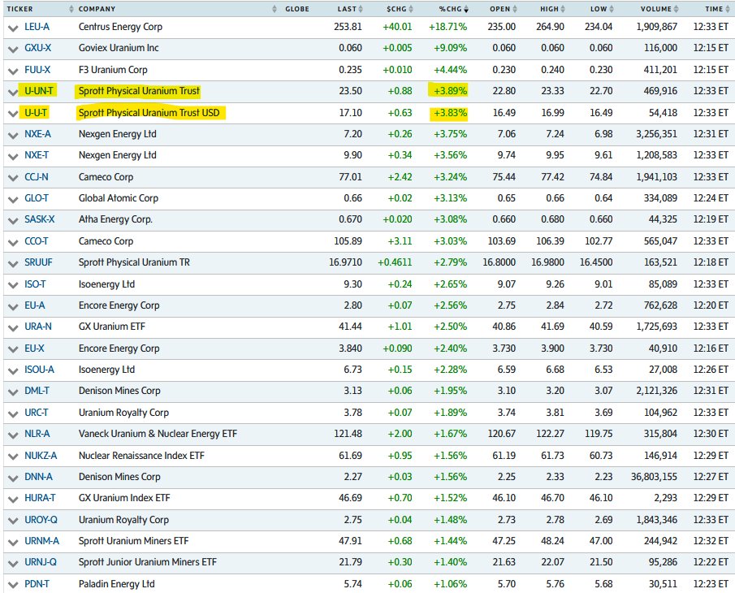Open the EU-X ticker link
The image size is (735, 593).
(x=34, y=348)
